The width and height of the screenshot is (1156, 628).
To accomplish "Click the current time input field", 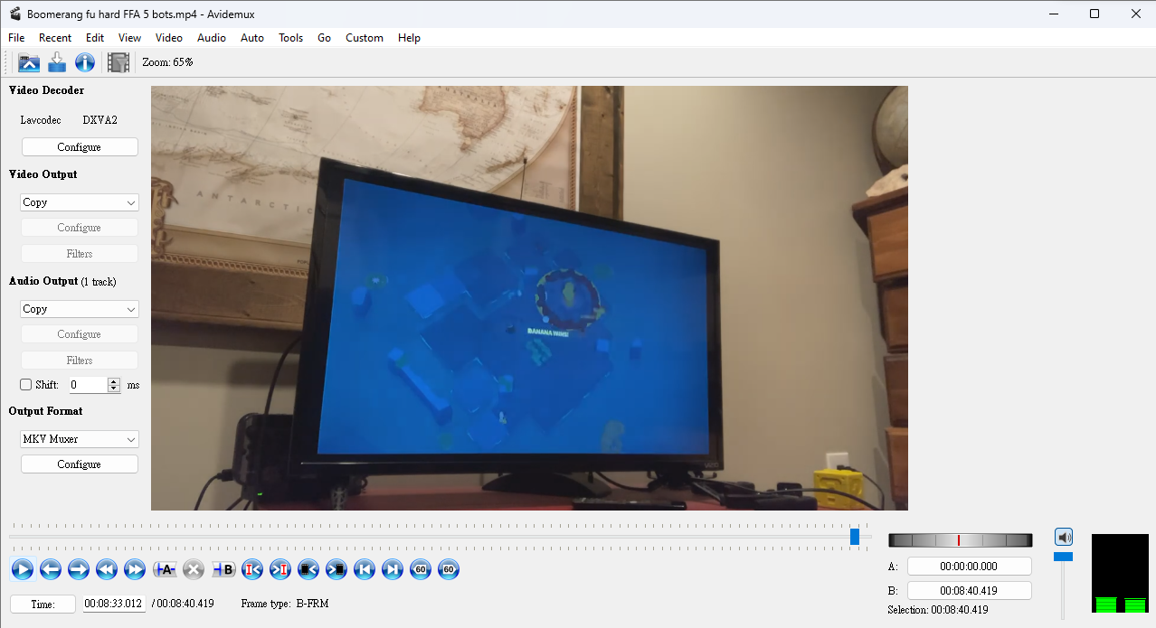I will (114, 604).
